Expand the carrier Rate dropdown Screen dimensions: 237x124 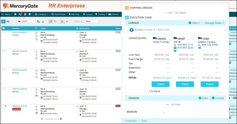194,23
